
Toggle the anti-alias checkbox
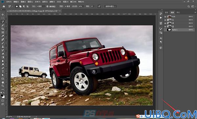(47, 7)
